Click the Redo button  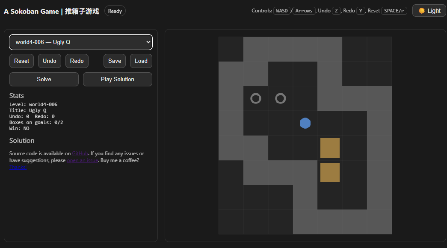77,61
